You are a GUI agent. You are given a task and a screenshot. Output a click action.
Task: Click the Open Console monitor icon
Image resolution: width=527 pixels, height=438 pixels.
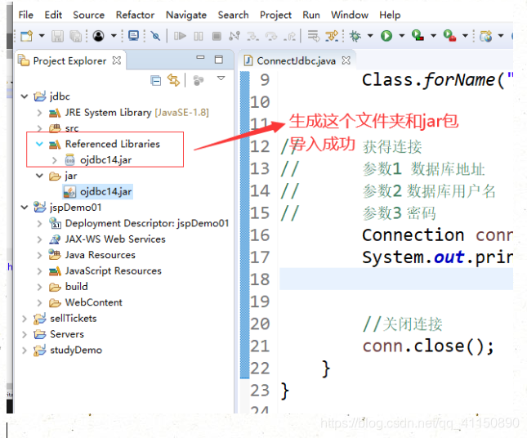pos(133,36)
